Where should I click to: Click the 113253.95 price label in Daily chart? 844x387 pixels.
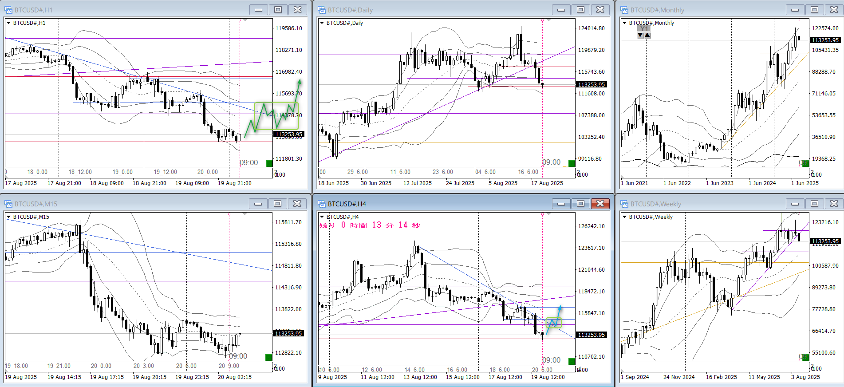pyautogui.click(x=591, y=84)
